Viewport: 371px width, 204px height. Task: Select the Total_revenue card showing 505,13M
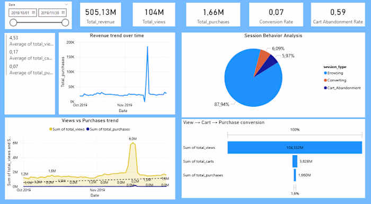(101, 14)
